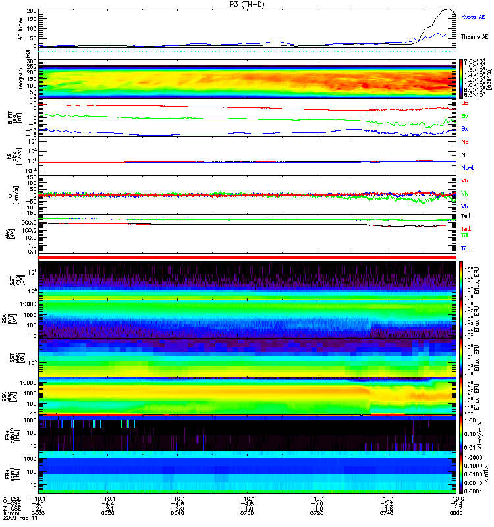This screenshot has width=494, height=527.
Task: Click the Keogram axis label
Action: 21,79
